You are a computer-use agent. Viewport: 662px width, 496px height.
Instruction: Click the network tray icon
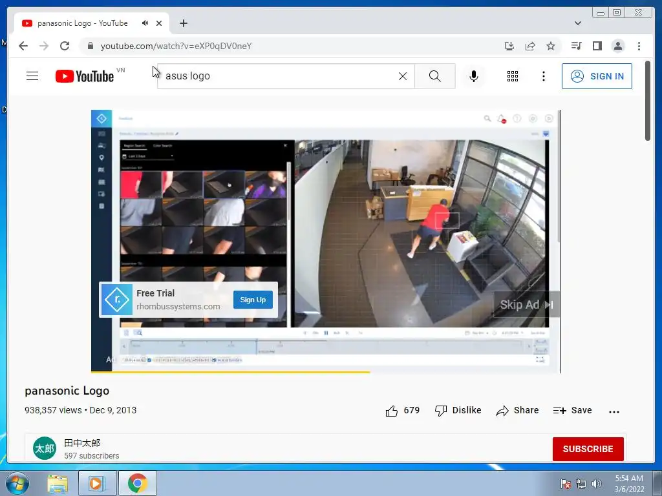[x=581, y=484]
